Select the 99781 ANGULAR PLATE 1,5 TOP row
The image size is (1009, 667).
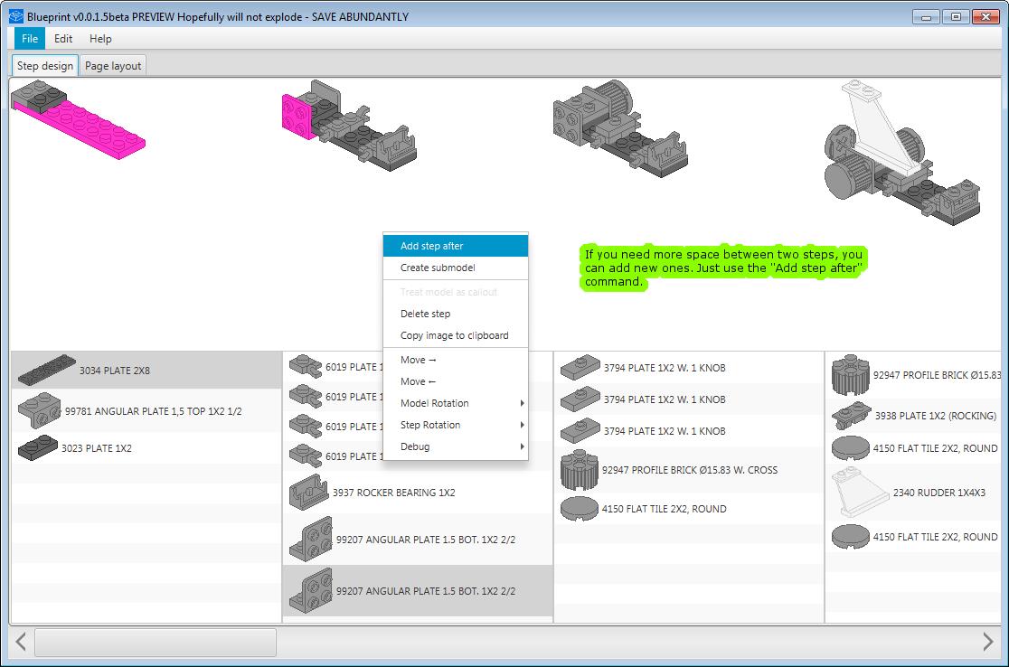coord(146,410)
